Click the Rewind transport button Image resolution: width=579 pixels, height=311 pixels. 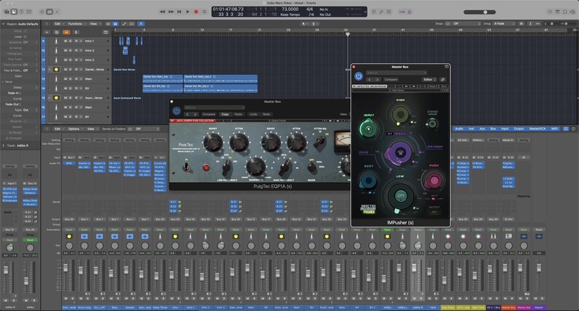(163, 12)
